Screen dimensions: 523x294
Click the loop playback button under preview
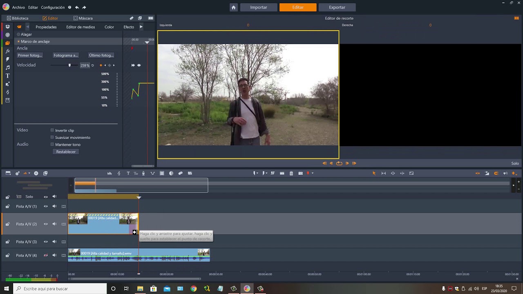(339, 163)
